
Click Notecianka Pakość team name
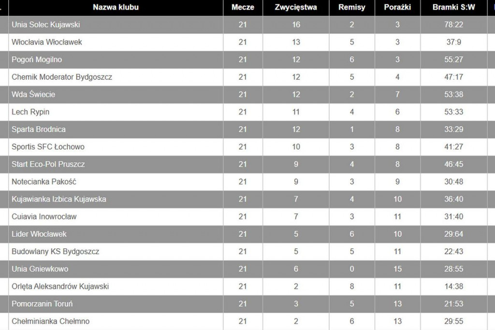click(44, 182)
